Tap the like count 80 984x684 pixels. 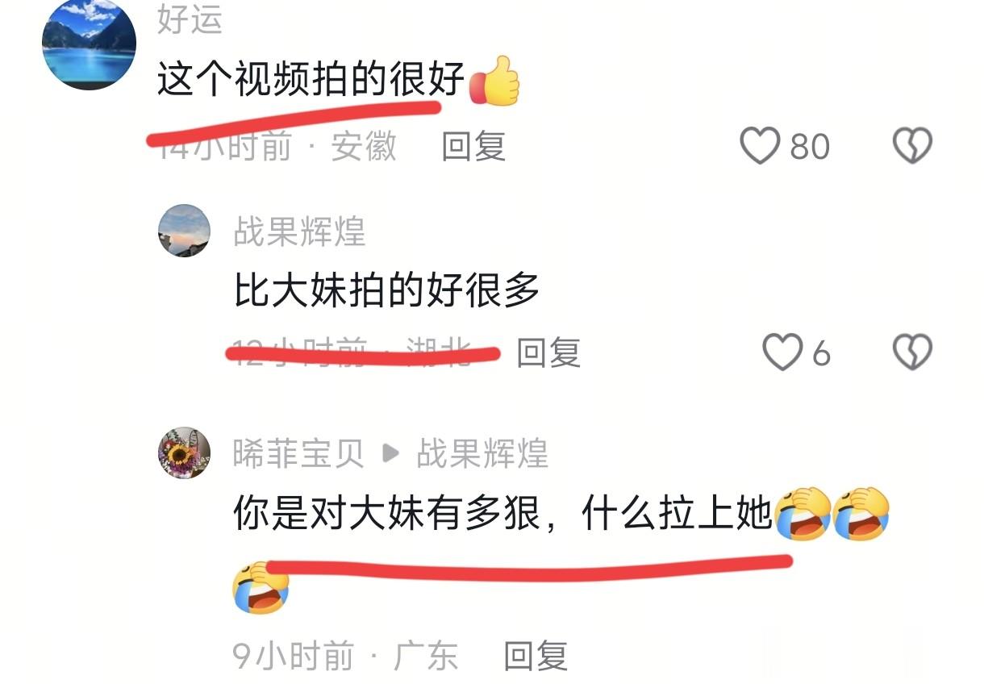click(x=810, y=147)
